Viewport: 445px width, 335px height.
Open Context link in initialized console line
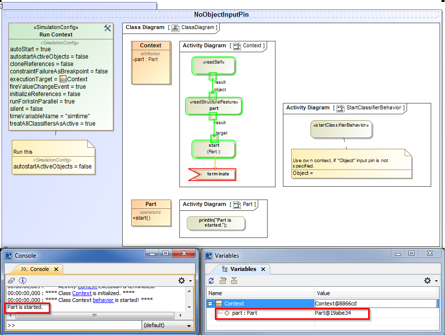(82, 293)
